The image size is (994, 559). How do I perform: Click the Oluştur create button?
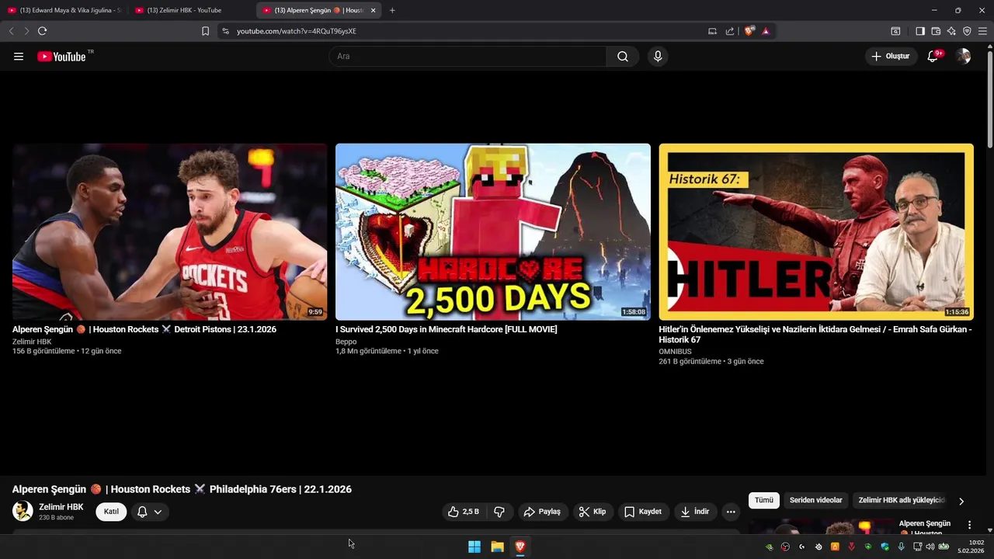[x=891, y=57]
